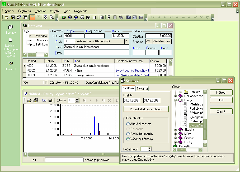Image resolution: width=240 pixels, height=172 pixels.
Task: Click the print preview magnifier toolbar icon
Action: tap(51, 17)
